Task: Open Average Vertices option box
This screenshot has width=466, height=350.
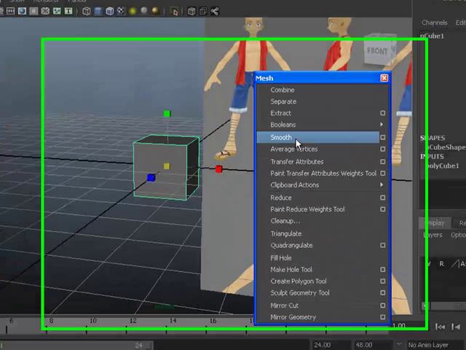Action: 383,149
